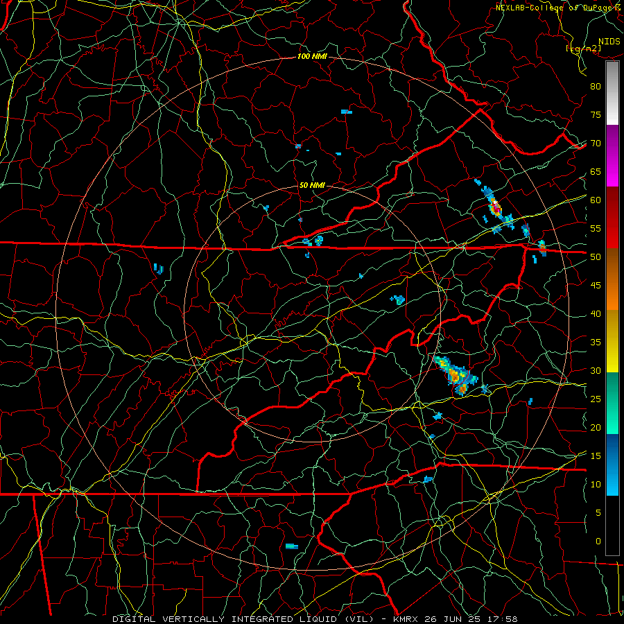This screenshot has width=624, height=624.
Task: Click the KMRX station identifier in the footer
Action: coord(406,619)
